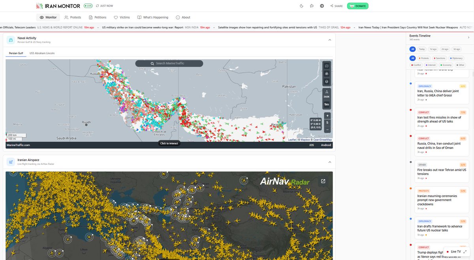Click the green DONATE button
The width and height of the screenshot is (474, 260).
click(x=358, y=6)
